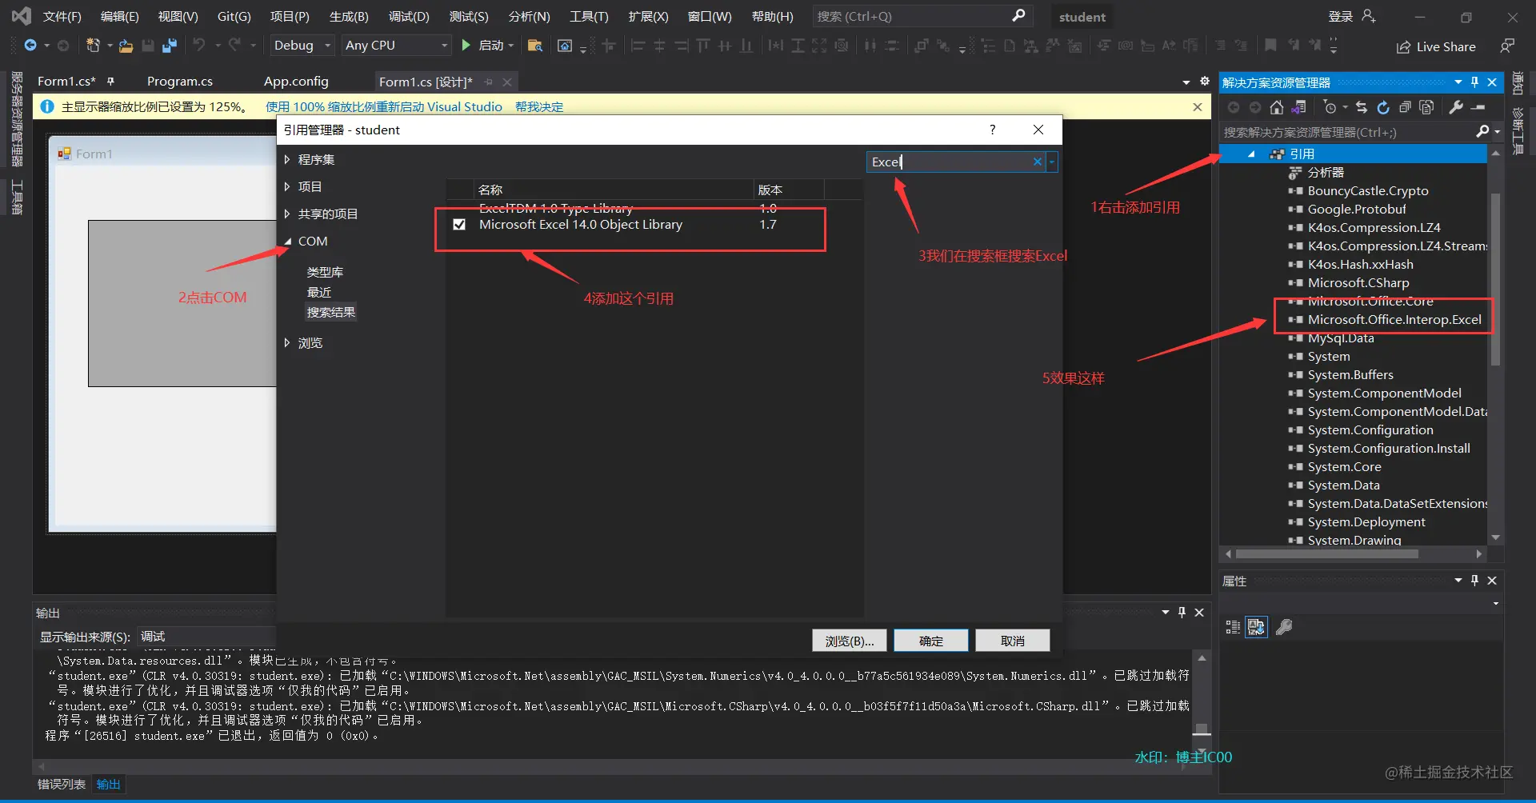1536x803 pixels.
Task: Click the 搜索 (Ctrl+Q) search box
Action: coord(922,16)
